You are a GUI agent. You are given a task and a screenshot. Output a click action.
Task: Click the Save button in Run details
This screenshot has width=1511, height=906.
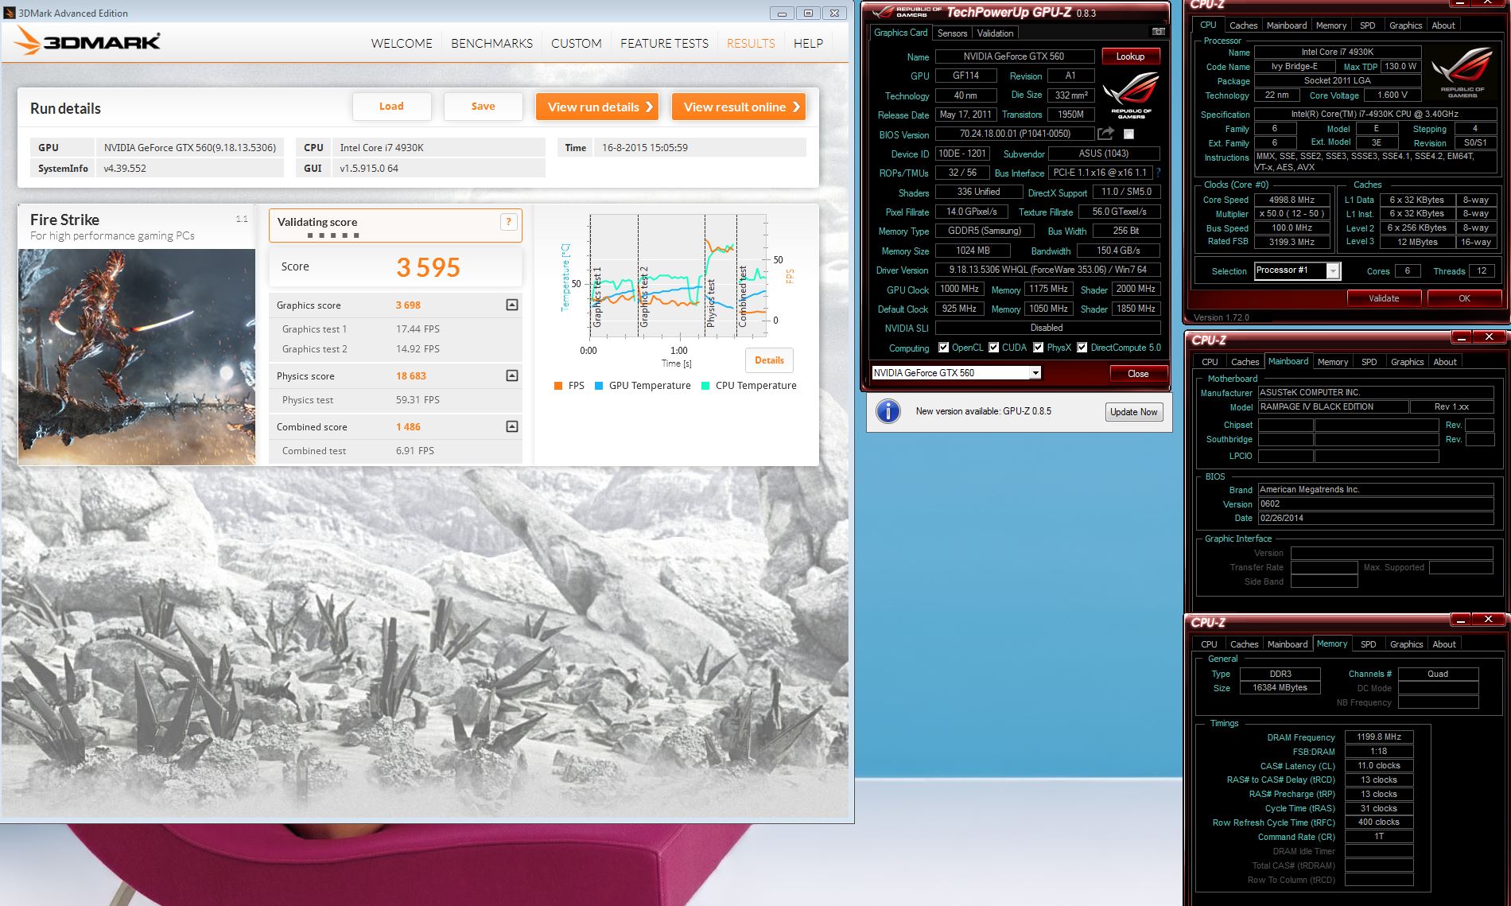click(x=483, y=106)
